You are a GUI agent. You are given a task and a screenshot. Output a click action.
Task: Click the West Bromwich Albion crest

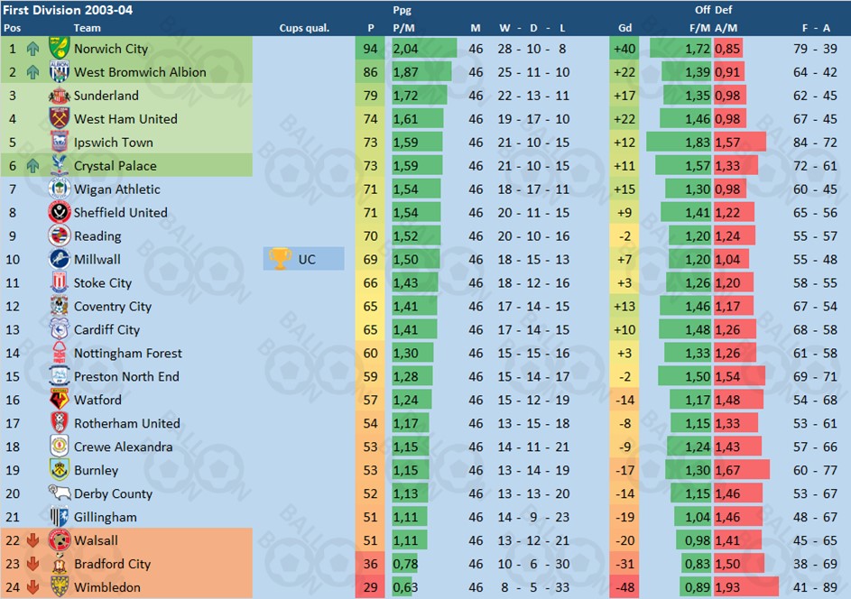coord(60,71)
